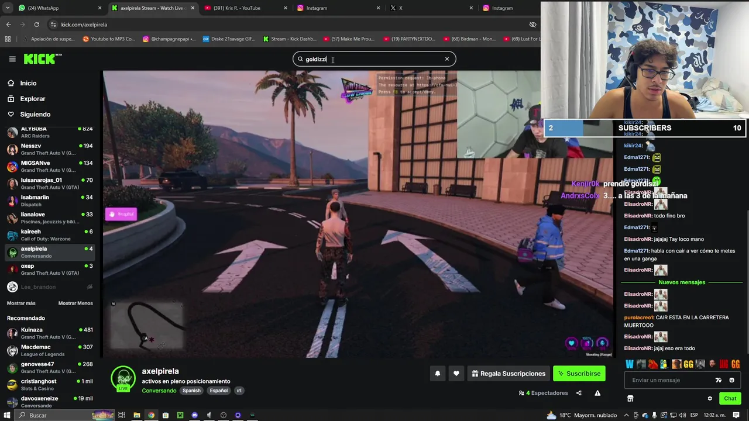
Task: Open File Explorer from taskbar
Action: click(x=136, y=415)
